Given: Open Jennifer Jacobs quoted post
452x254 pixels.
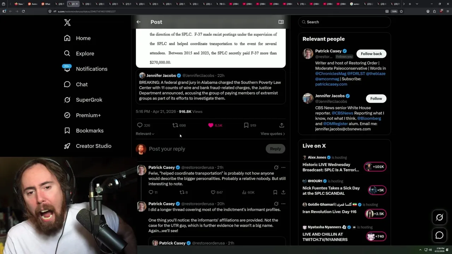Looking at the screenshot, I should click(211, 87).
